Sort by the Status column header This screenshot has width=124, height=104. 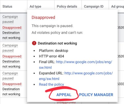pos(7,6)
